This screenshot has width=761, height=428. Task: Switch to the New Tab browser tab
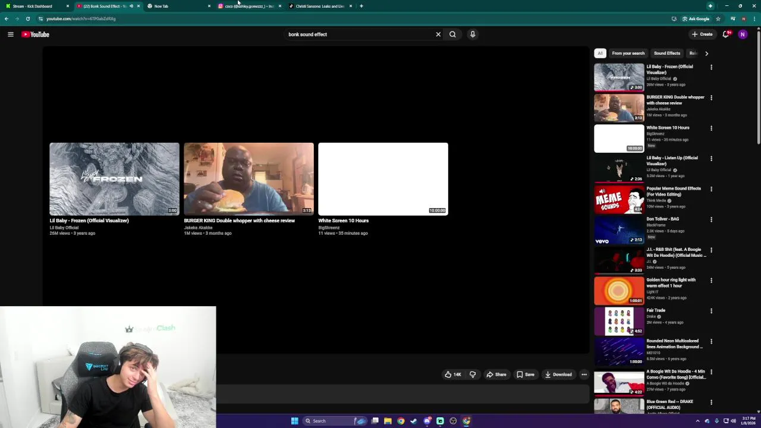(x=178, y=6)
